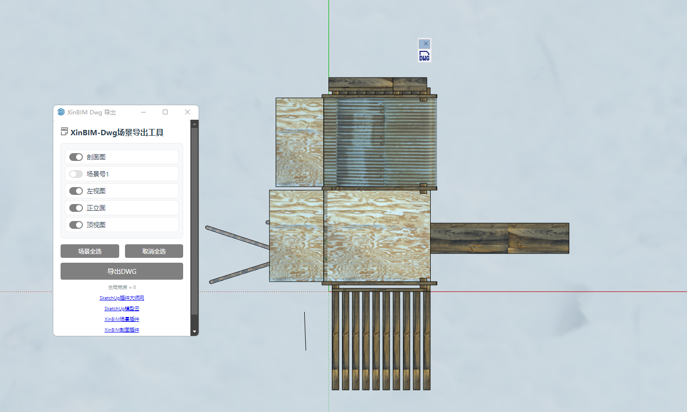Click the dialog vertical scrollbar thumb
Screen dimensions: 687x412
coord(195,221)
